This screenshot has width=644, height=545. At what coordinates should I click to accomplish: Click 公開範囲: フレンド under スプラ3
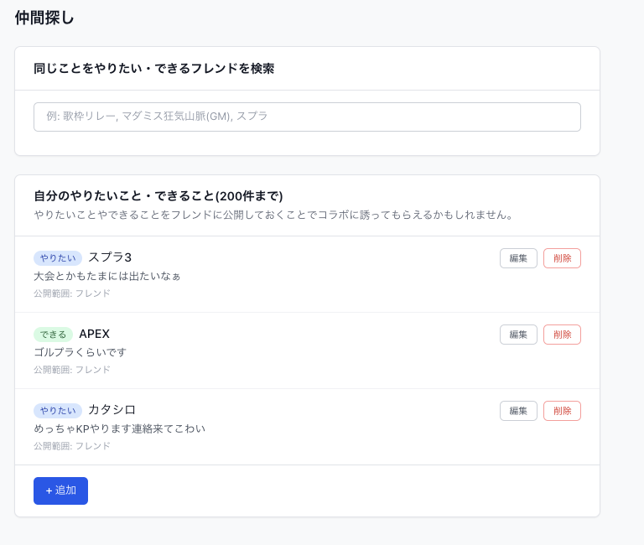72,293
